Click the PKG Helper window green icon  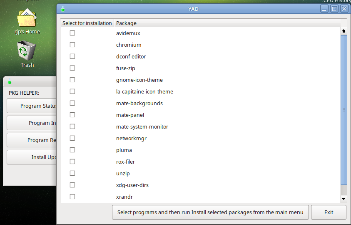coord(10,82)
